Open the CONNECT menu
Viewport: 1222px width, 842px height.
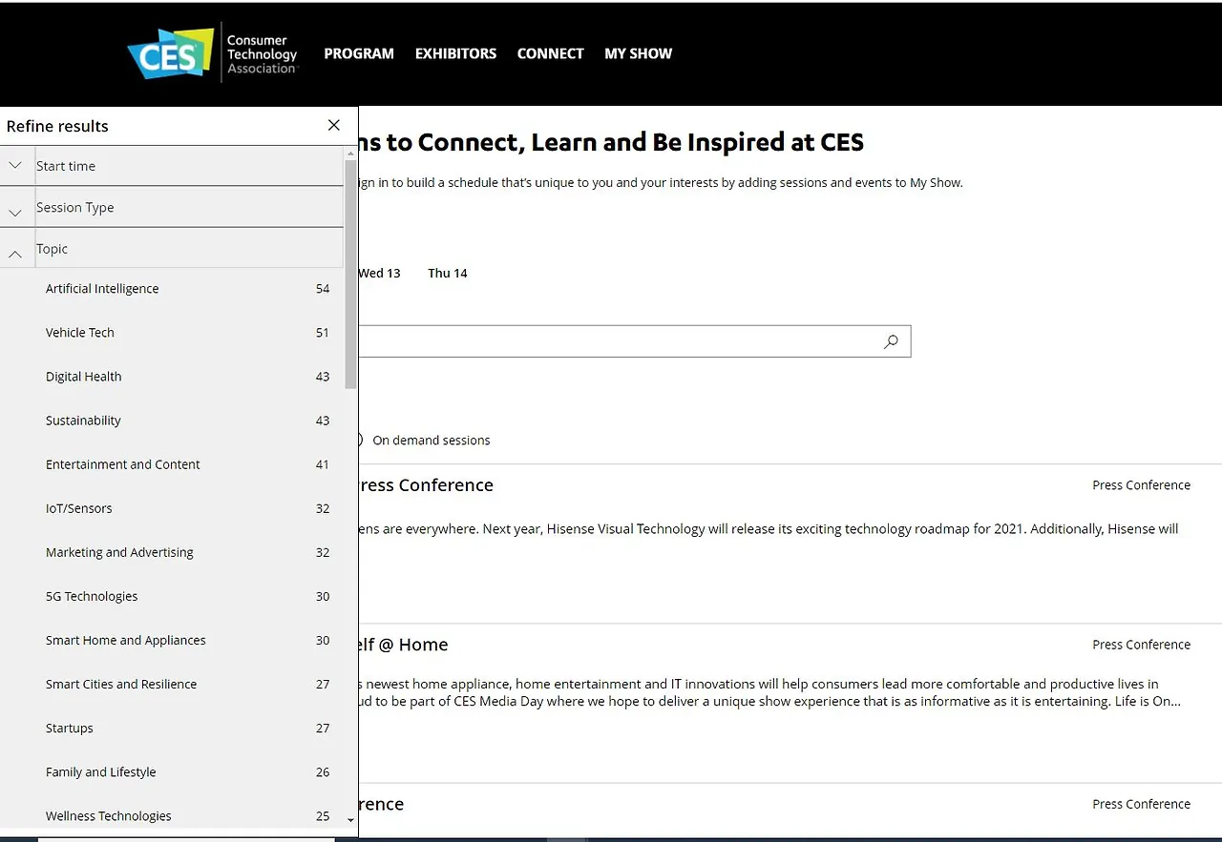pyautogui.click(x=550, y=53)
